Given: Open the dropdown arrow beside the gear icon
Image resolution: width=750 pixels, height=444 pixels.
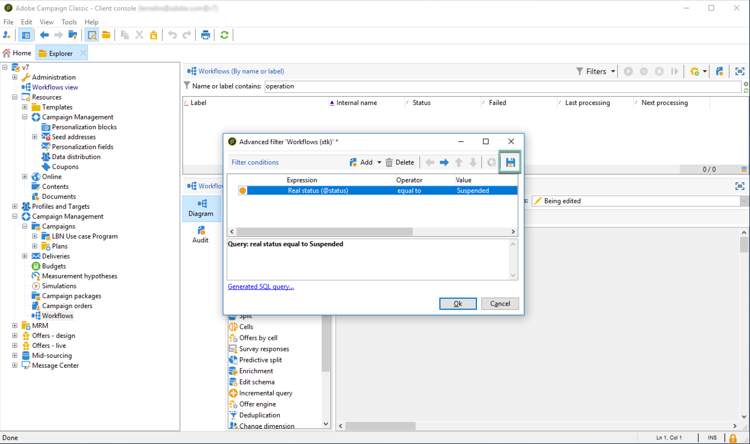Looking at the screenshot, I should (705, 72).
